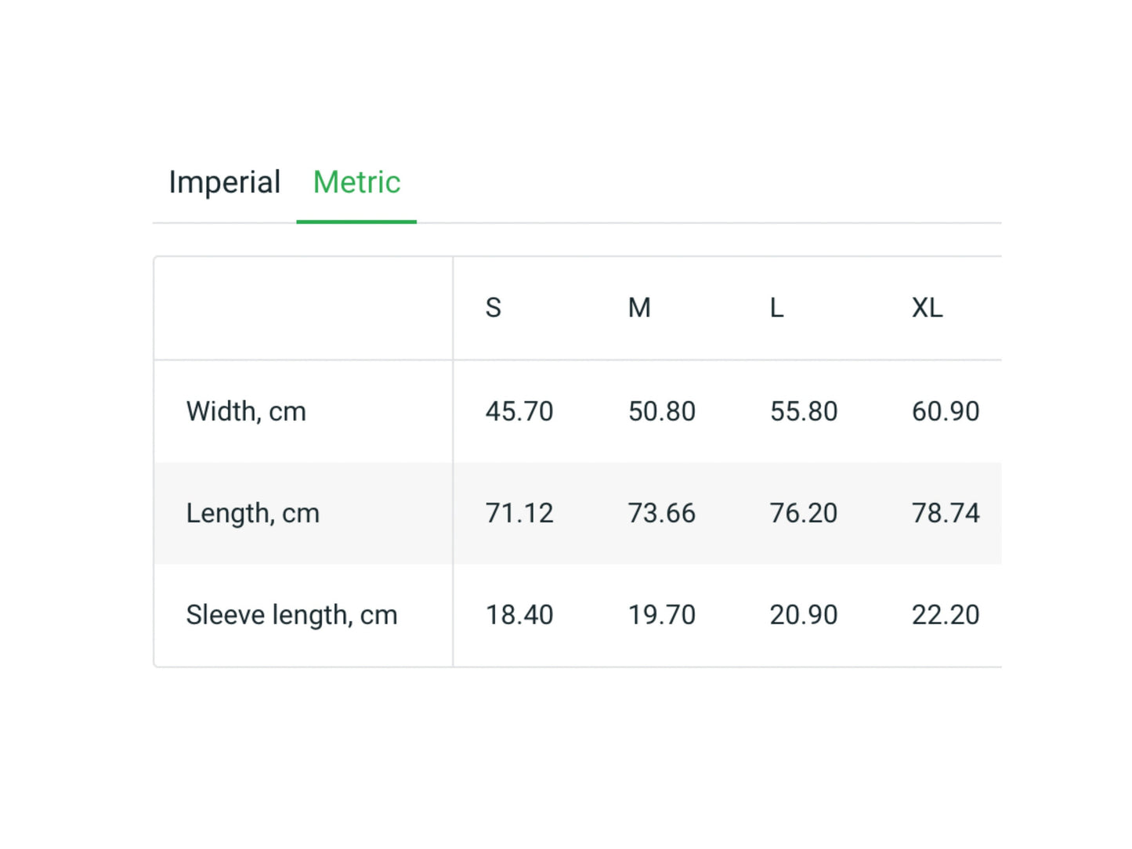Image resolution: width=1132 pixels, height=849 pixels.
Task: Select the 'Length, cm' row label
Action: pyautogui.click(x=252, y=513)
